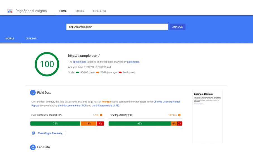Viewport: 253px width, 158px height.
Task: Click the red 7% FCP bar segment
Action: [x=100, y=123]
